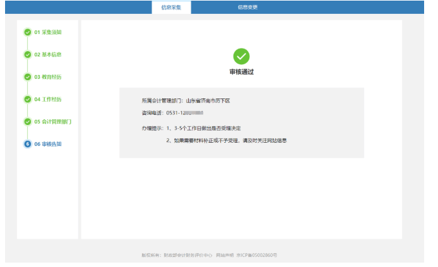This screenshot has width=438, height=267.
Task: Click the large green 审核通过 checkmark icon
Action: point(241,56)
